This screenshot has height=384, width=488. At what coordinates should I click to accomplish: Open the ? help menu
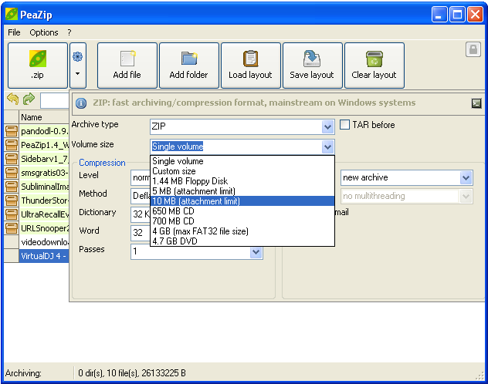(x=69, y=32)
